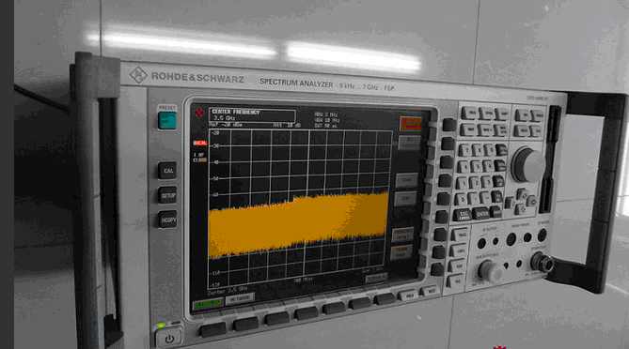This screenshot has height=349, width=629.
Task: Push the CAL hardware key
Action: [x=167, y=171]
